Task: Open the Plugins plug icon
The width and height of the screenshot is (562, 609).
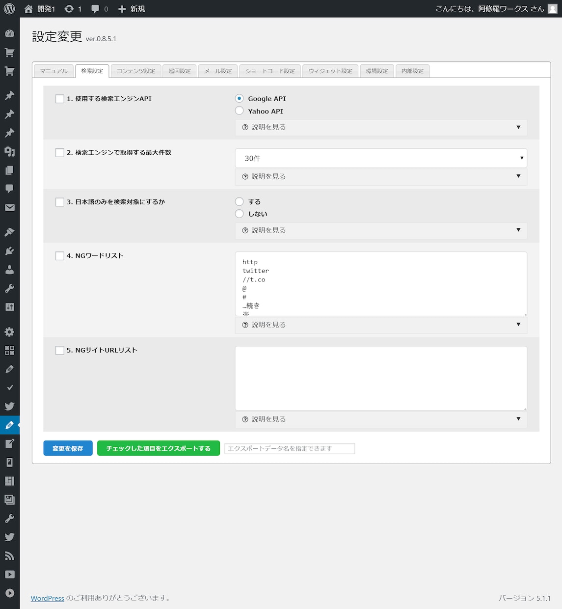Action: [9, 250]
